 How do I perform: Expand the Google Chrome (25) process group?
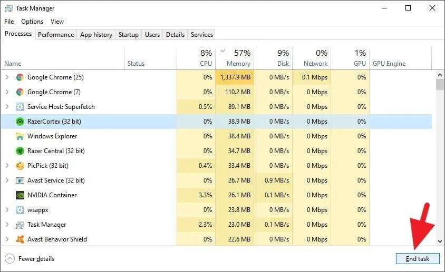[7, 77]
